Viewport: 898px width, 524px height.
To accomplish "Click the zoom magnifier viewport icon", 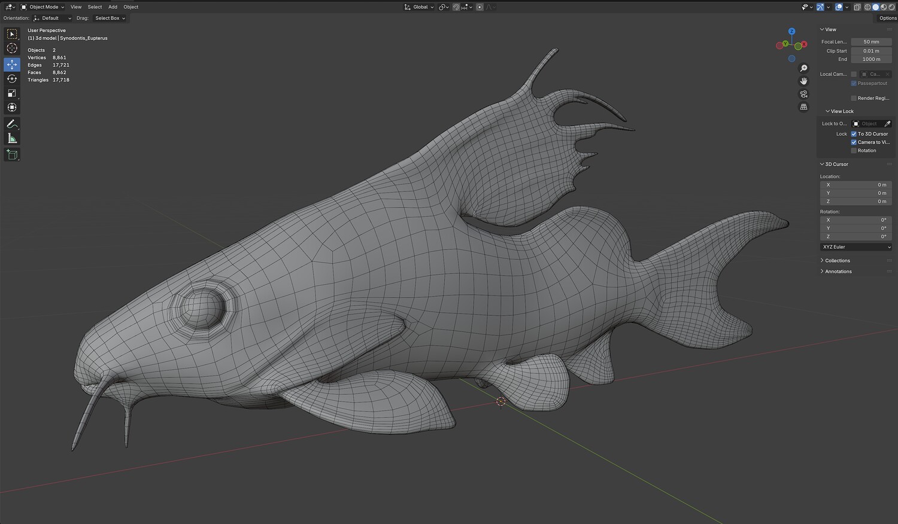I will click(x=803, y=68).
